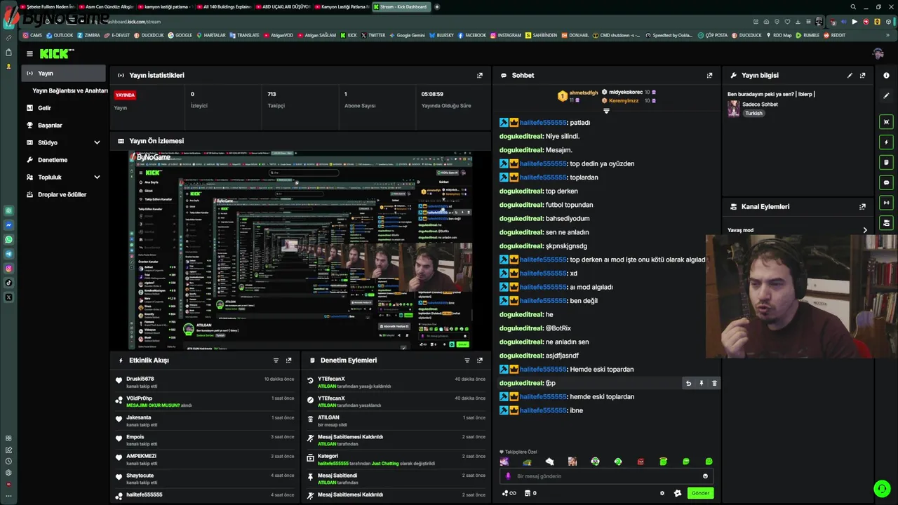898x505 pixels.
Task: Click the message input field
Action: pos(607,476)
